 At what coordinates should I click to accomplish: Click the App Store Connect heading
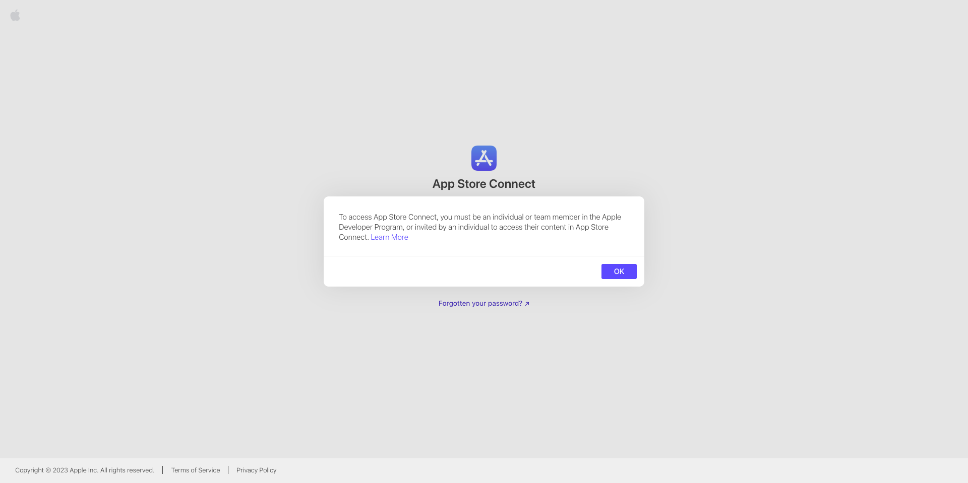click(x=484, y=184)
